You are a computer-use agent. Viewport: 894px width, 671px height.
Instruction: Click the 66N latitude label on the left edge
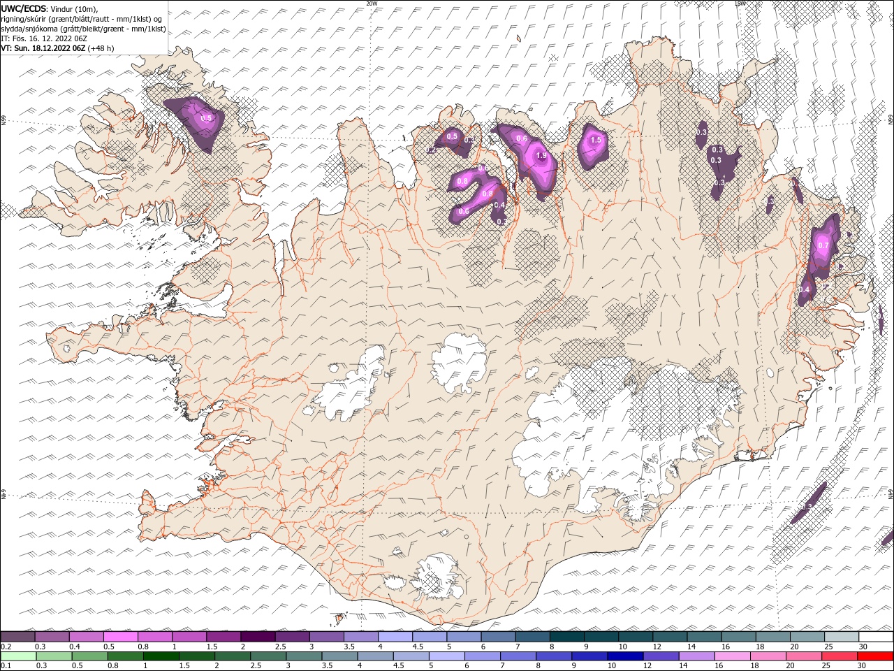pyautogui.click(x=3, y=120)
